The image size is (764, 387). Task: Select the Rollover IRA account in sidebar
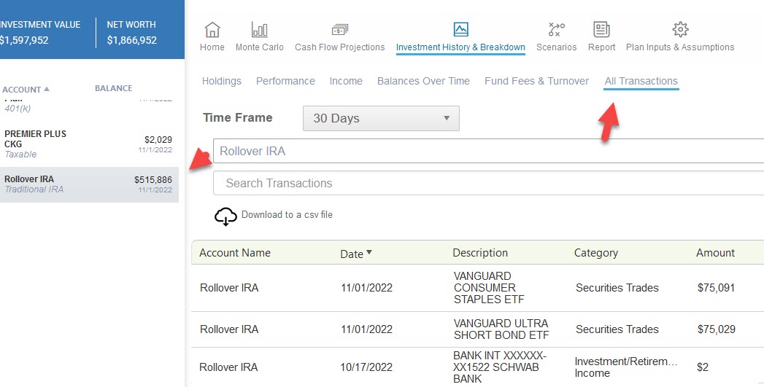tap(89, 184)
